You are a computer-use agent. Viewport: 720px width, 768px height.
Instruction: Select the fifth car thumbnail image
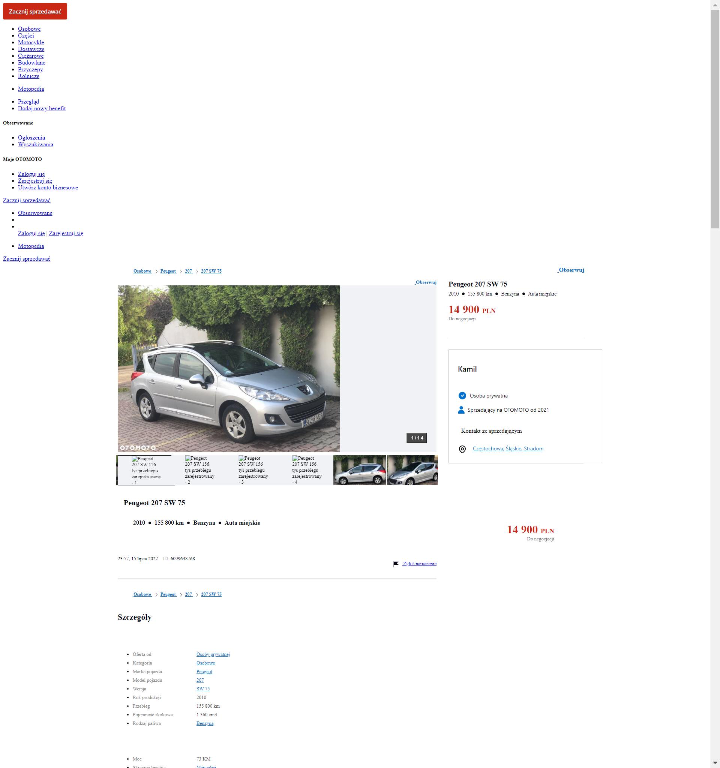click(x=359, y=470)
